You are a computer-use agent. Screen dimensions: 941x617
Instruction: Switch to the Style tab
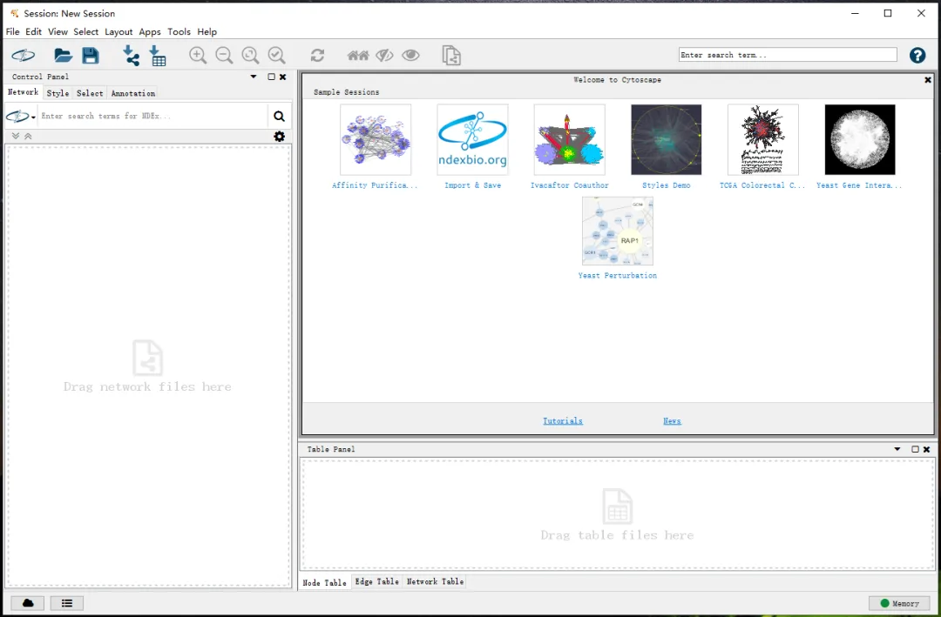pos(58,93)
